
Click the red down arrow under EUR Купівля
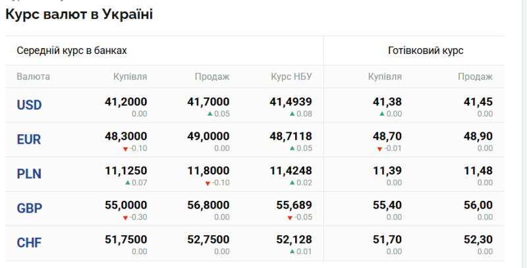(x=125, y=149)
